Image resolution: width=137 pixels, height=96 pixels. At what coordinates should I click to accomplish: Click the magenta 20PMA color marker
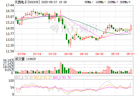point(117,2)
